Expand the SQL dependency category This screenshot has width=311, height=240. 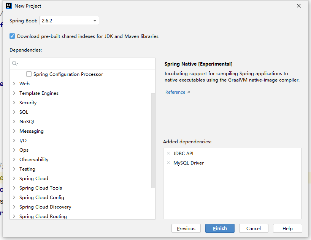[14, 112]
